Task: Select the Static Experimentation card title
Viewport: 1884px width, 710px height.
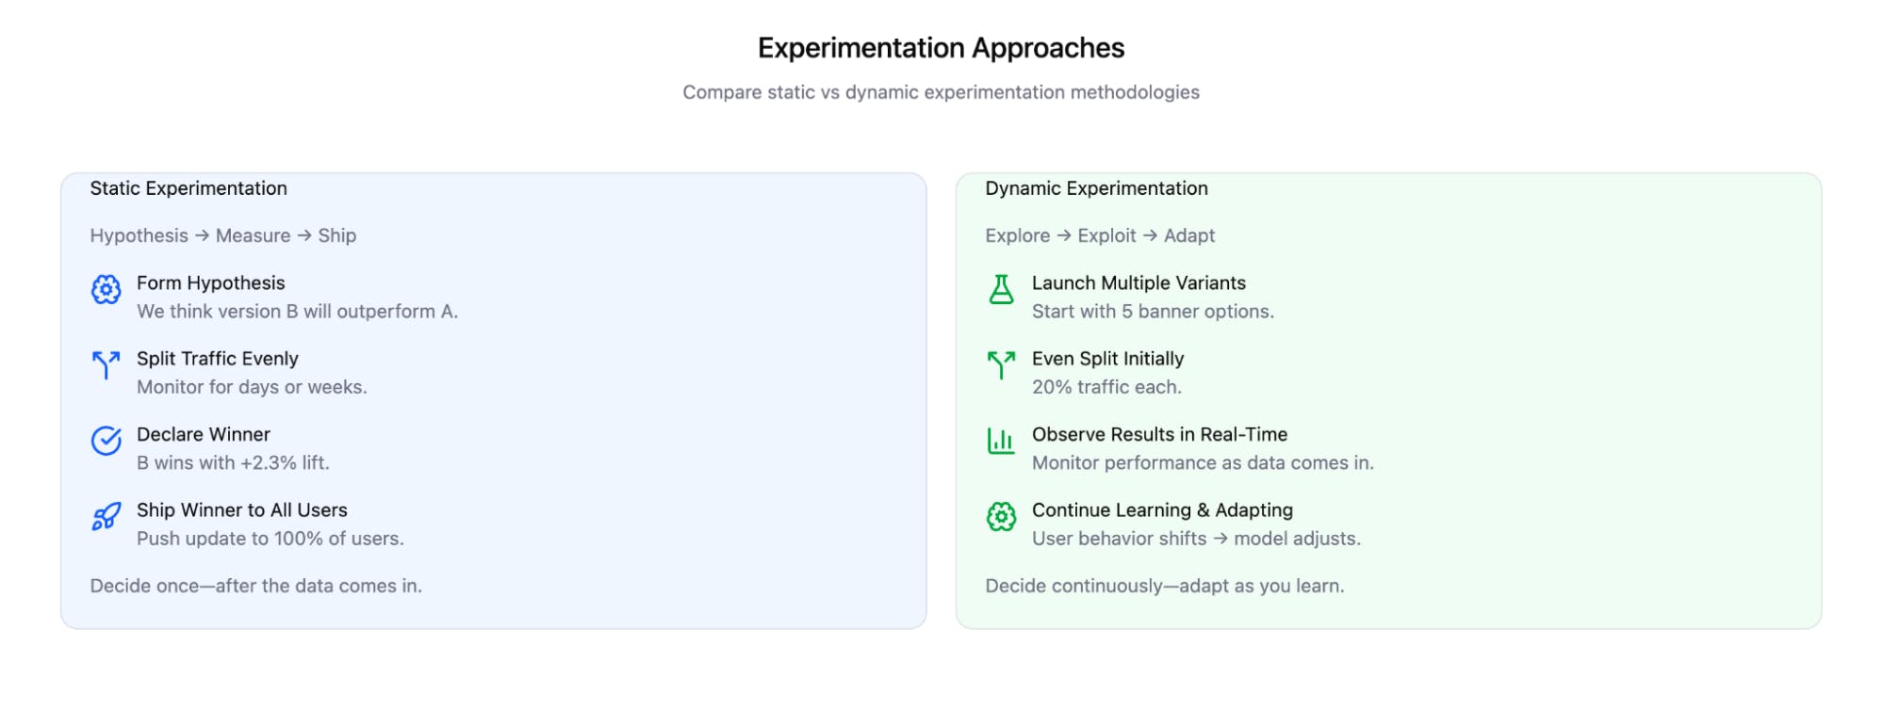Action: [x=188, y=188]
